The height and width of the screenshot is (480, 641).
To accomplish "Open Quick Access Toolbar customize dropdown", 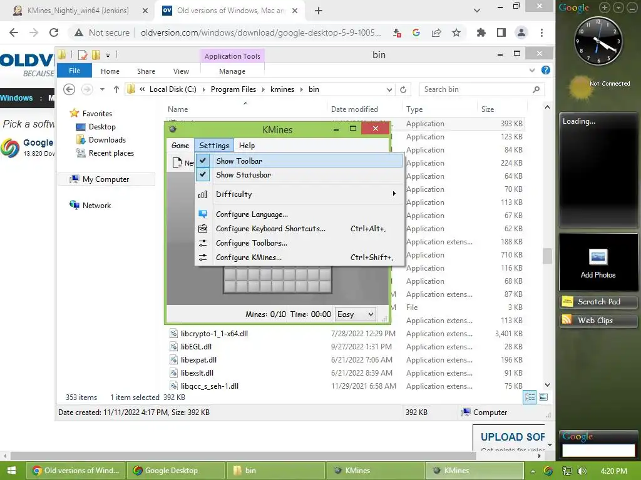I will (x=108, y=55).
